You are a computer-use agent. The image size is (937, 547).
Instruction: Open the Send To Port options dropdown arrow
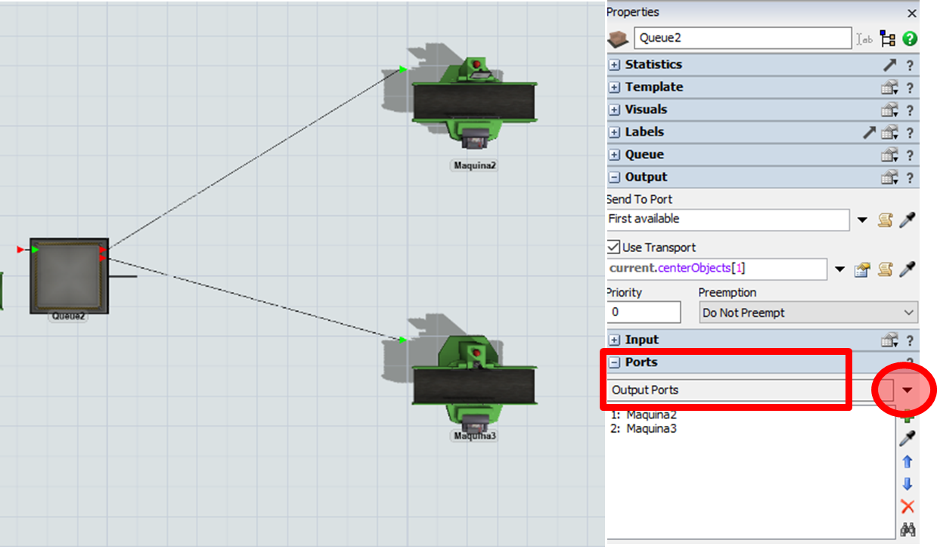[x=862, y=220]
